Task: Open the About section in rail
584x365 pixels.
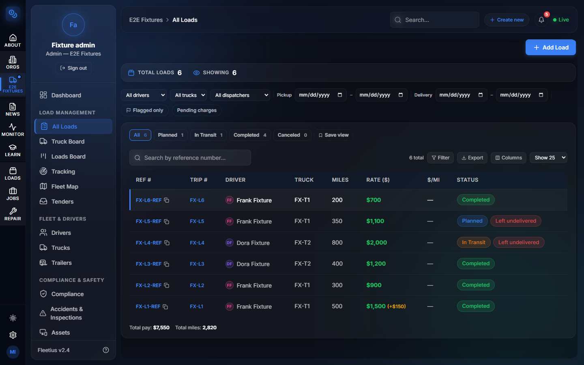Action: click(x=13, y=41)
